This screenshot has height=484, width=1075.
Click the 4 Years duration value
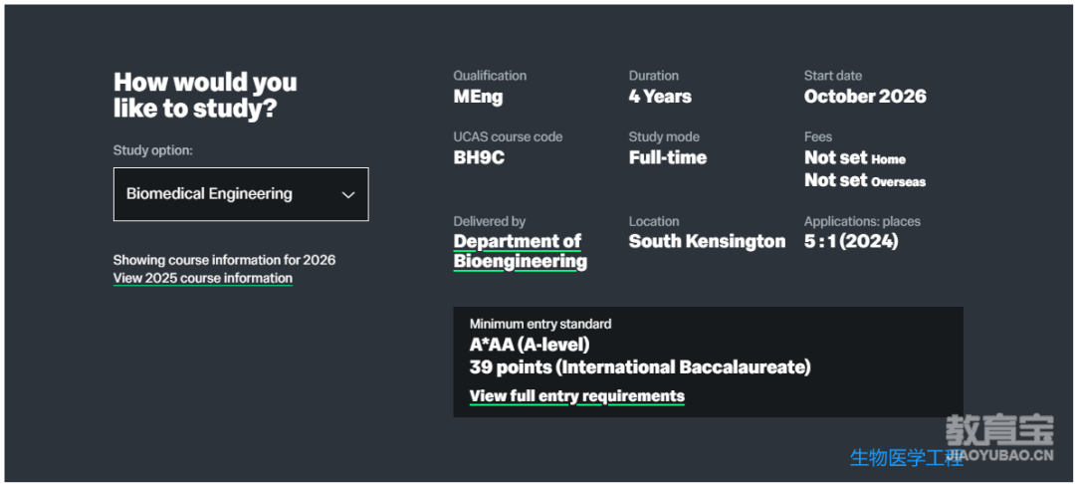click(x=660, y=97)
